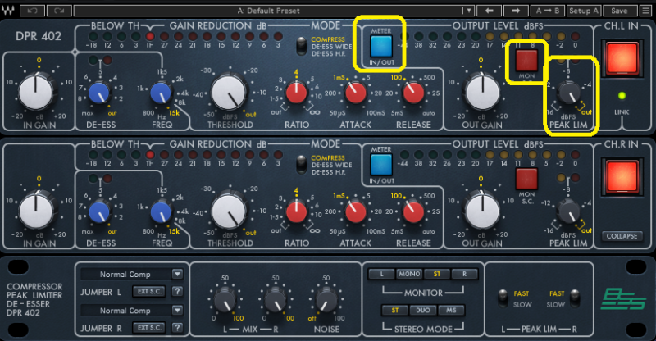Click the redo arrow in the toolbar
The width and height of the screenshot is (656, 341).
tap(58, 11)
